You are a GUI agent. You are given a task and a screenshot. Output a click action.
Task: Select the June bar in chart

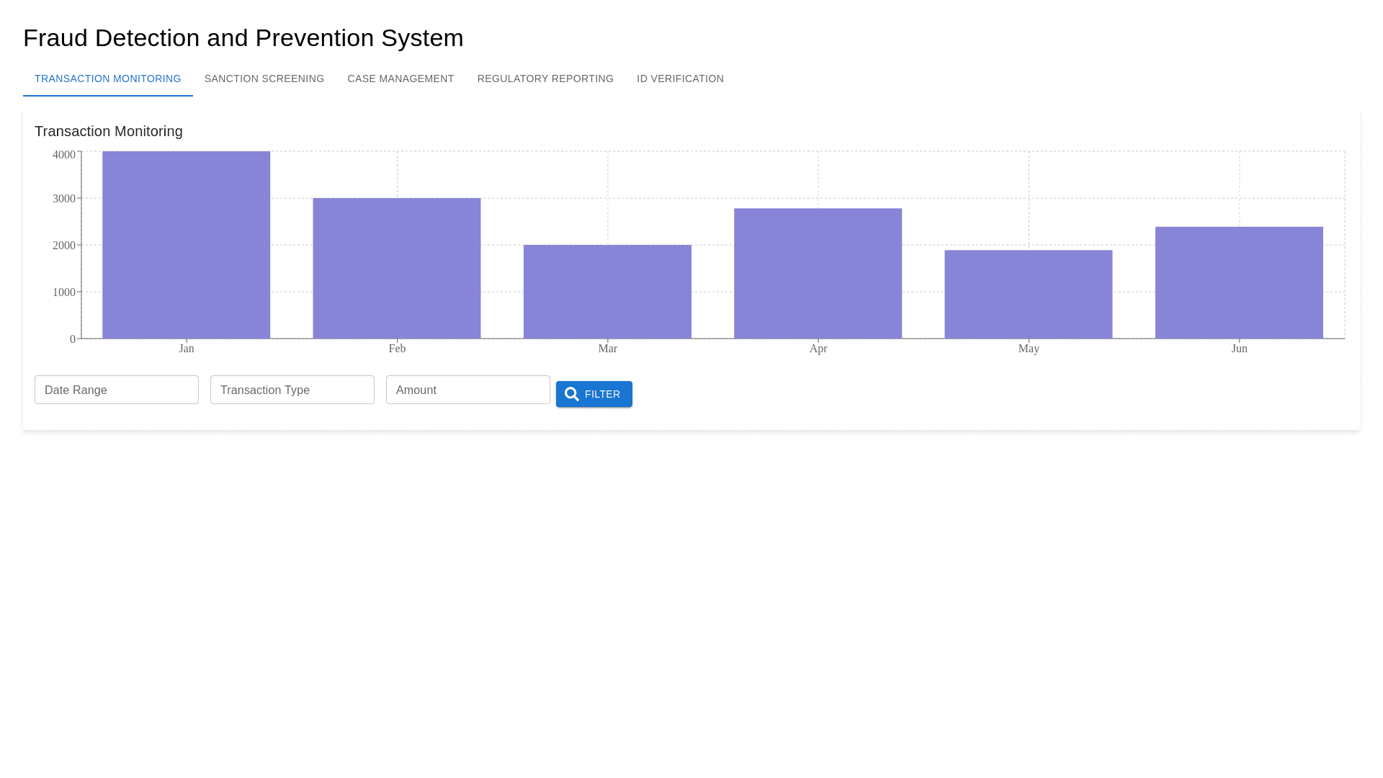(1239, 282)
